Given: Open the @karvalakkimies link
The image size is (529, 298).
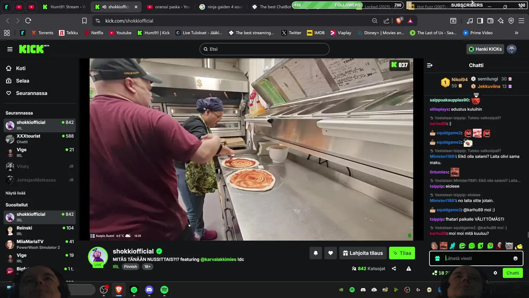Looking at the screenshot, I should click(218, 260).
